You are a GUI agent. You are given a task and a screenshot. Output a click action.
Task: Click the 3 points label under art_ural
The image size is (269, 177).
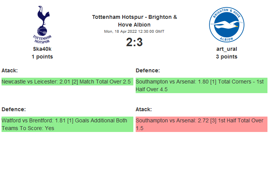coord(227,57)
